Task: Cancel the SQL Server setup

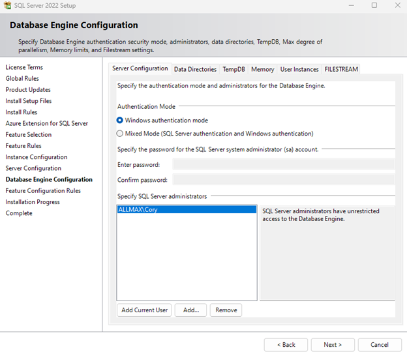Action: click(380, 345)
